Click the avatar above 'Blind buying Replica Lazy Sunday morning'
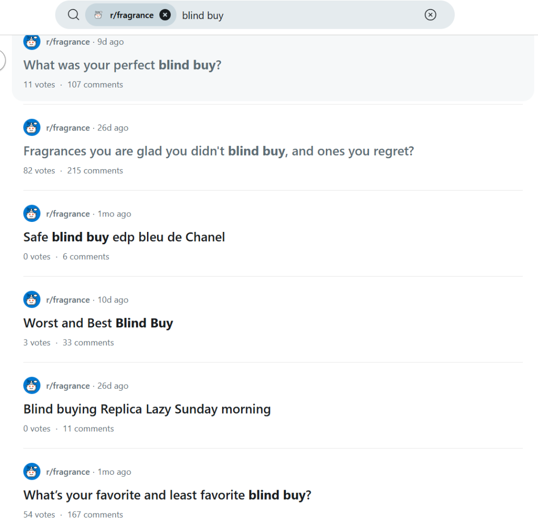Screen dimensions: 538x527 click(32, 386)
